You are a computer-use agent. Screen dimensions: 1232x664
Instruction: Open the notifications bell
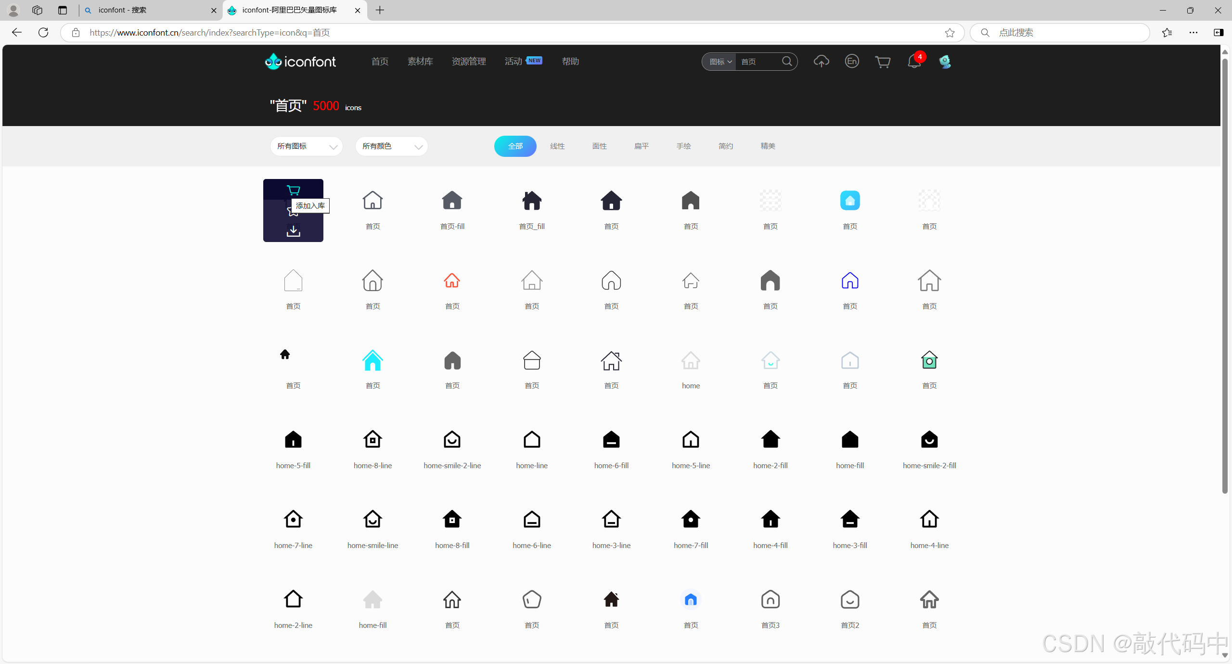click(913, 62)
